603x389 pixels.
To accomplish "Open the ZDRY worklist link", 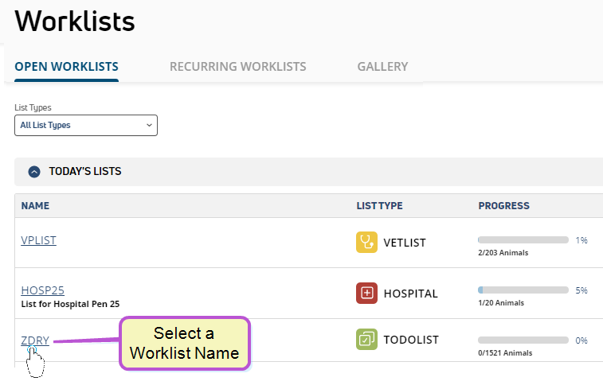I will coord(35,340).
